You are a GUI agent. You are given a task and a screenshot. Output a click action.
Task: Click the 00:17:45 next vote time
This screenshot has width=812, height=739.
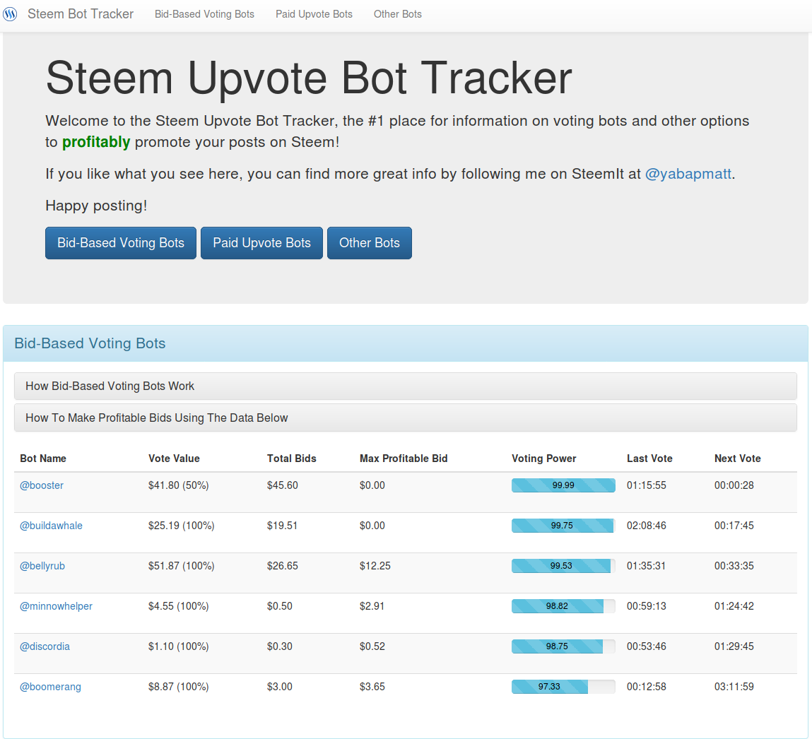[734, 526]
